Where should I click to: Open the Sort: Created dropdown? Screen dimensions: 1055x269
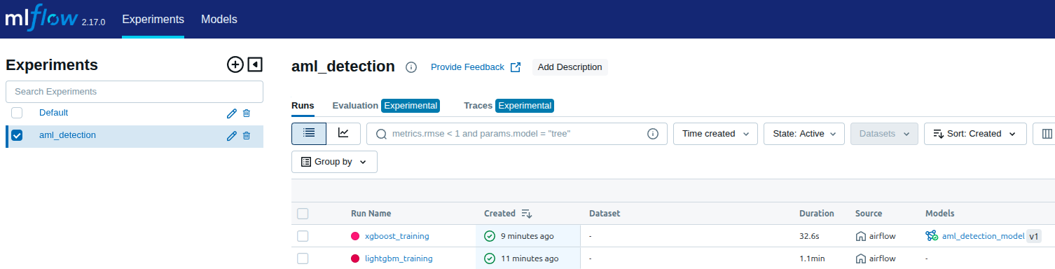tap(975, 134)
